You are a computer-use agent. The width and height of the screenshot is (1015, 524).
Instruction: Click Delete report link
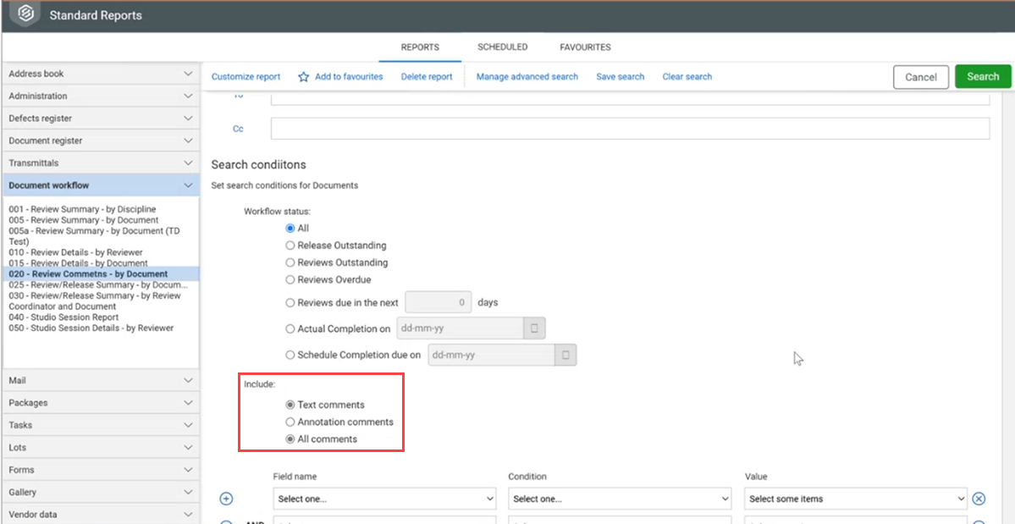click(x=427, y=77)
